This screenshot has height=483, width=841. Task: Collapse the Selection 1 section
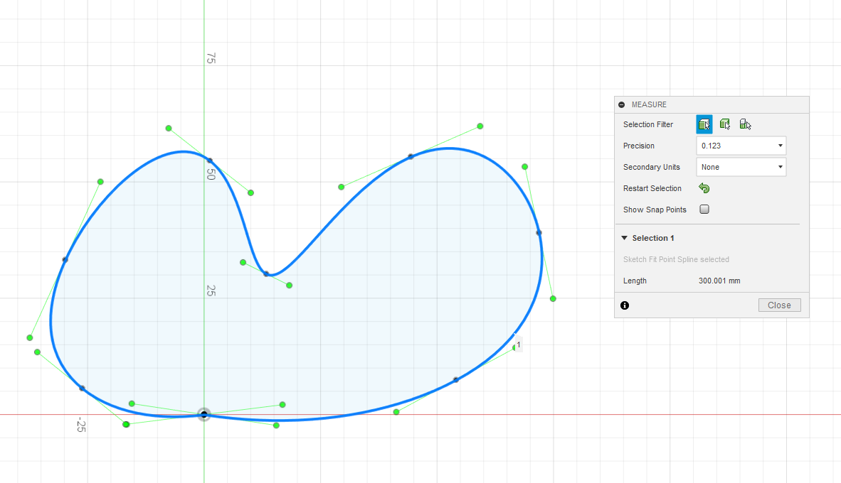624,238
